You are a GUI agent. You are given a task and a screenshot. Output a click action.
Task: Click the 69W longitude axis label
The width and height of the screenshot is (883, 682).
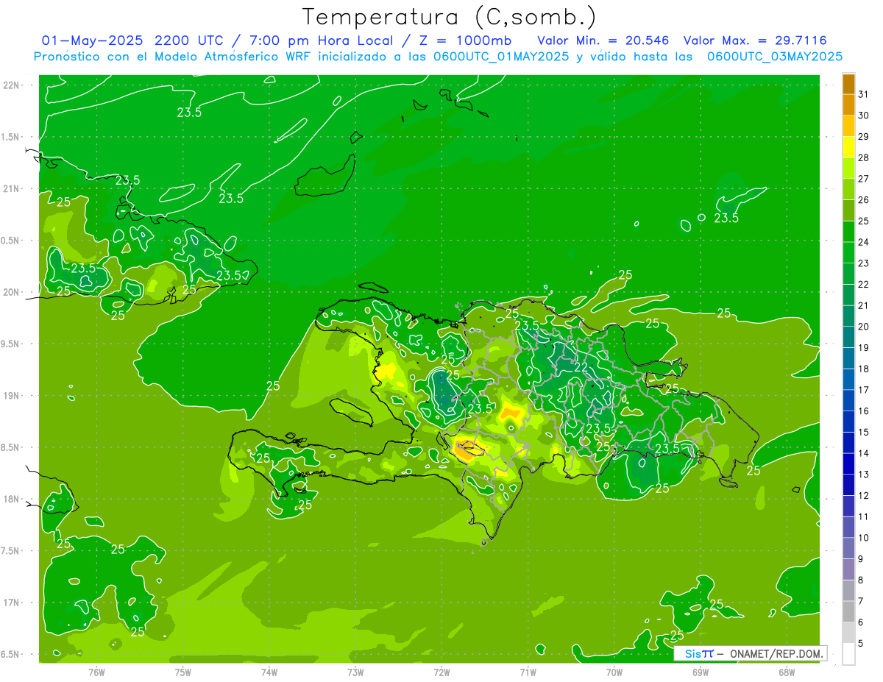tap(701, 672)
